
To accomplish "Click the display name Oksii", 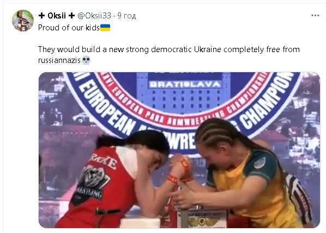I will click(x=57, y=16).
